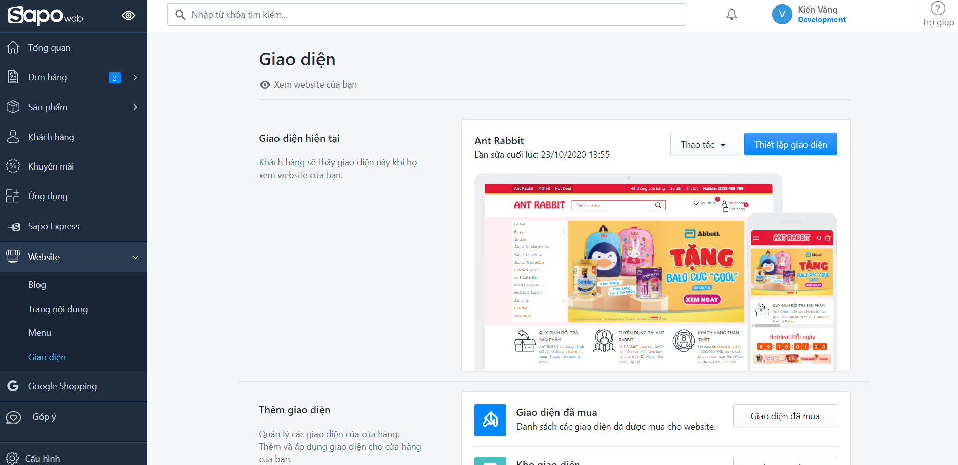Click the Sapo Express icon

(13, 227)
